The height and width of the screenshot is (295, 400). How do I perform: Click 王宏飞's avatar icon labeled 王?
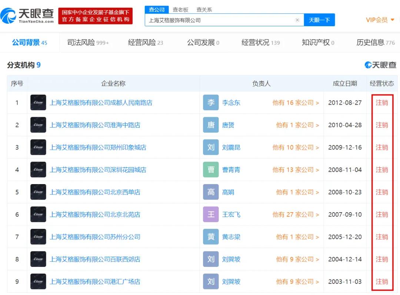tap(211, 214)
